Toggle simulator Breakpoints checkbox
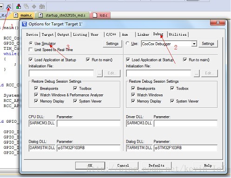This screenshot has width=231, height=178. pos(36,88)
